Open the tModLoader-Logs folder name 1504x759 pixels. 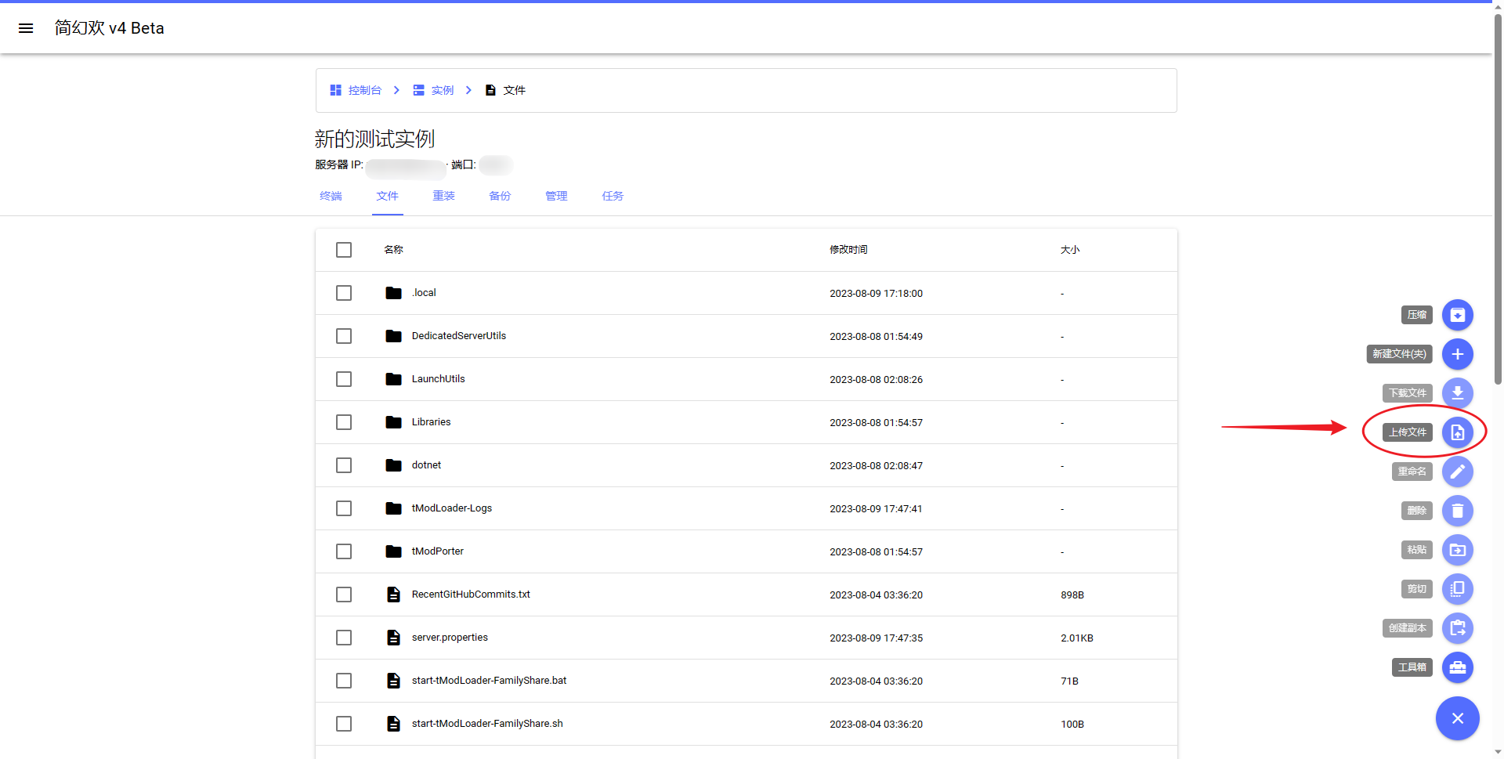tap(452, 508)
